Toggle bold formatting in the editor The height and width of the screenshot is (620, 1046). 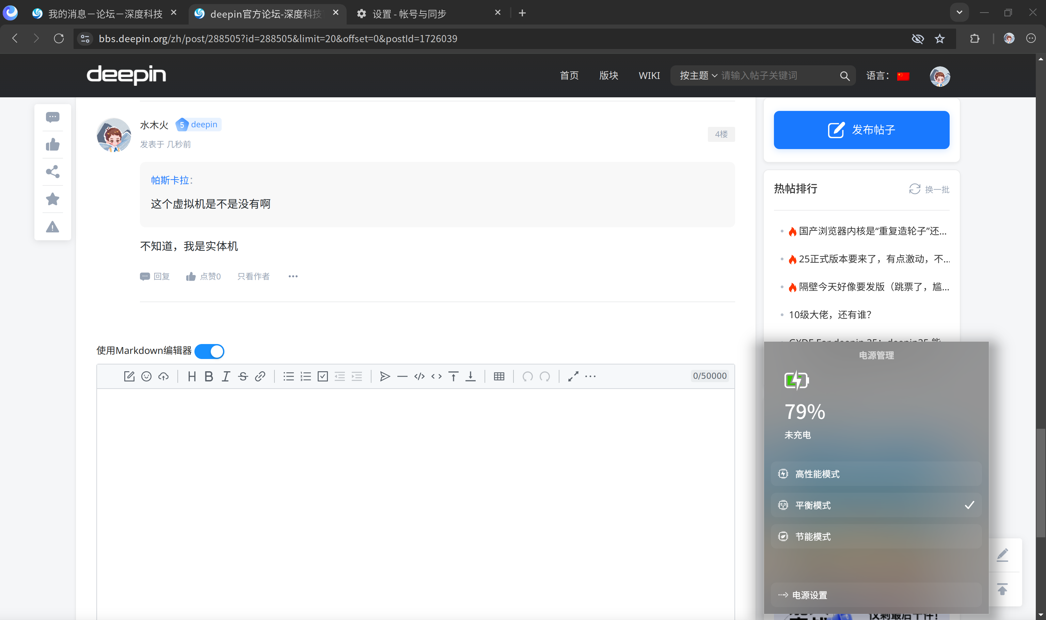[x=209, y=376]
